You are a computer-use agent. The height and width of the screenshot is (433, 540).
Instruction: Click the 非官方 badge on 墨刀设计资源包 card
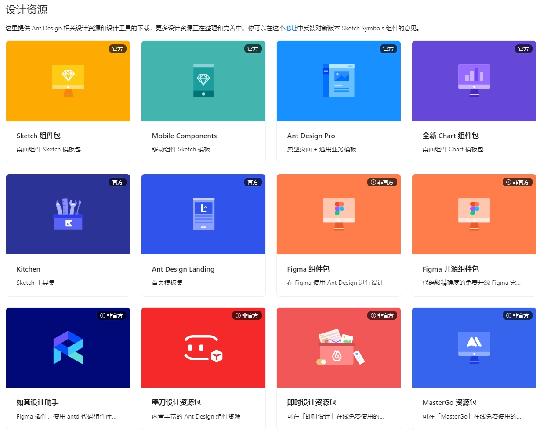coord(247,315)
